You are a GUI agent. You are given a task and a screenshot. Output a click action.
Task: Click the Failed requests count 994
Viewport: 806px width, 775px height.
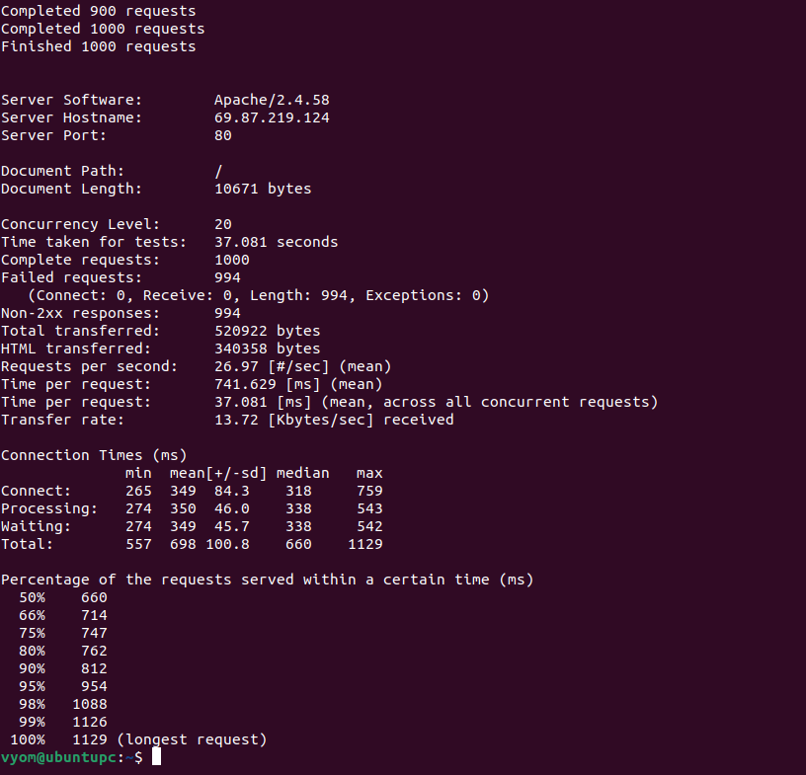[x=227, y=277]
